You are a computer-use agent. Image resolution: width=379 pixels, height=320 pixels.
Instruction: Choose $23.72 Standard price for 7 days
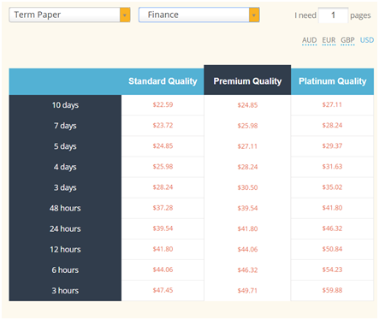(163, 125)
